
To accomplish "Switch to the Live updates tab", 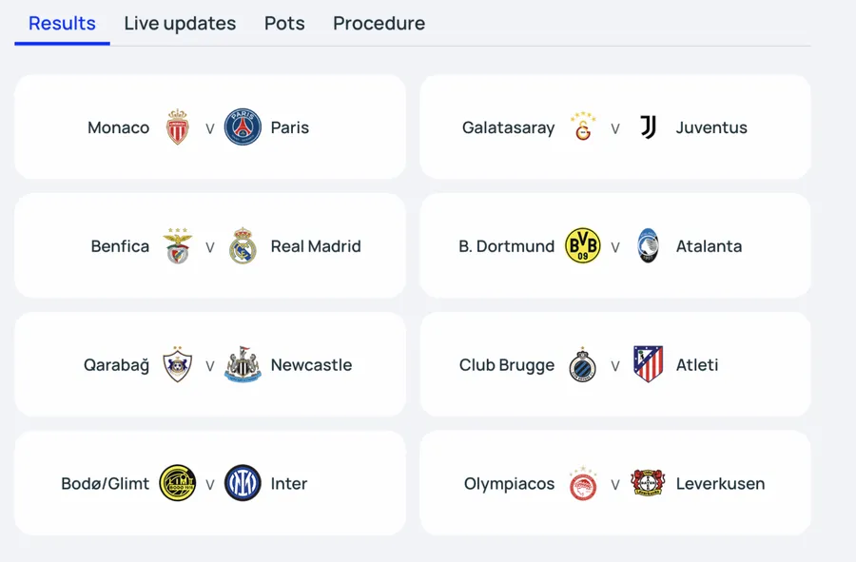I will point(180,24).
